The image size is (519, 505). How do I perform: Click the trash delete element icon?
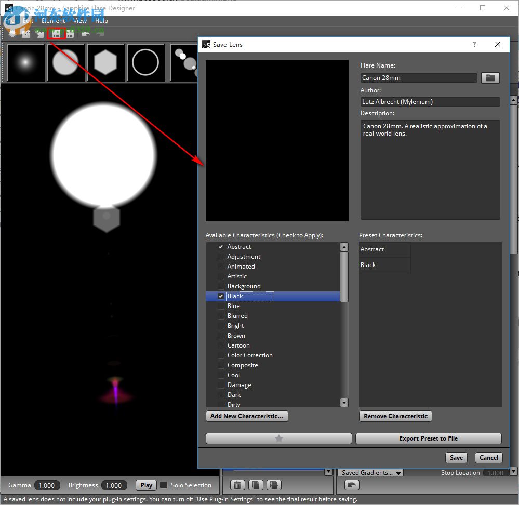coord(237,485)
